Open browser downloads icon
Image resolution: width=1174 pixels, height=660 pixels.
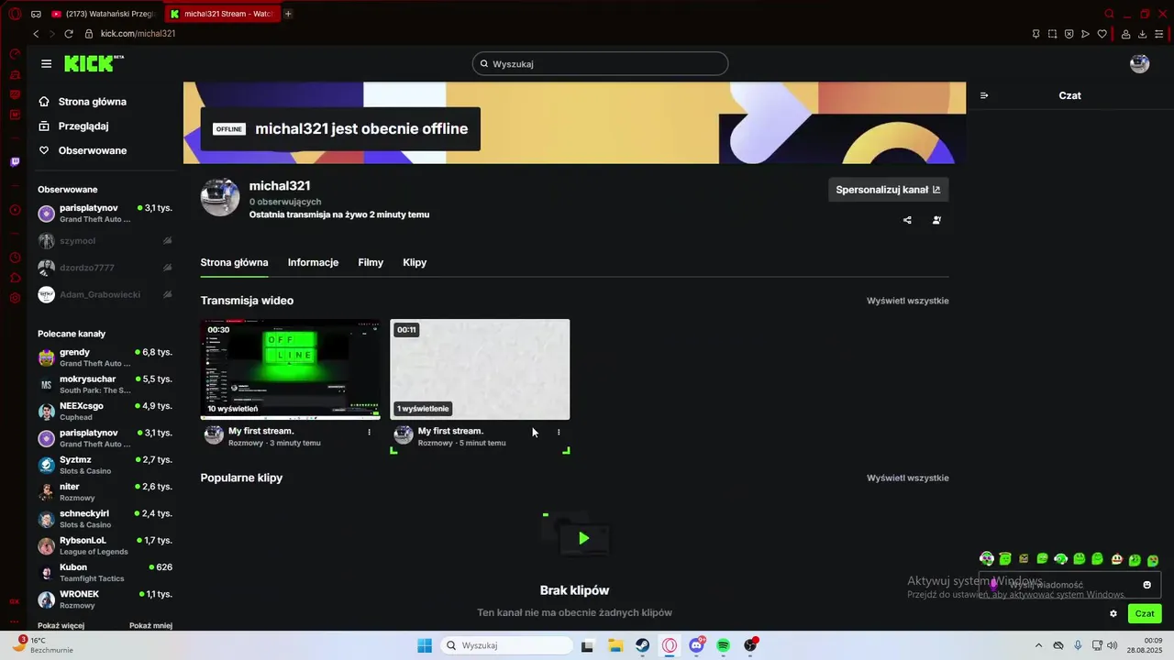coord(1143,34)
